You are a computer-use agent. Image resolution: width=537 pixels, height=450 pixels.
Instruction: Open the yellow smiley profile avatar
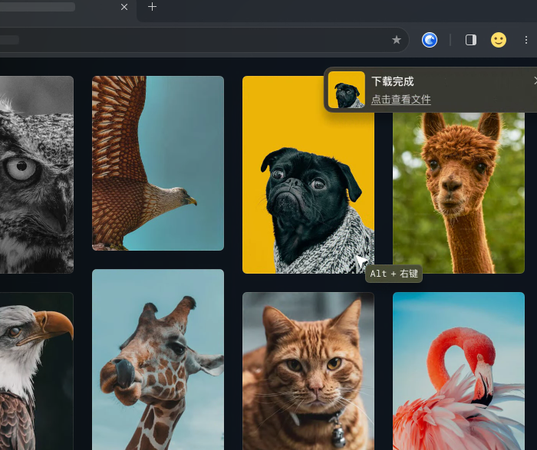tap(499, 40)
